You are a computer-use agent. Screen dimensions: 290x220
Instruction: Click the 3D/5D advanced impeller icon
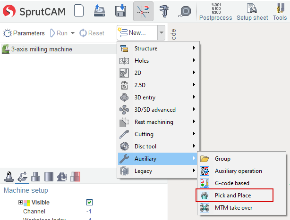pos(124,110)
